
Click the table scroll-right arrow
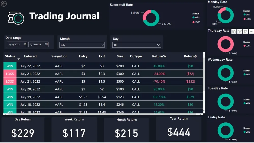pyautogui.click(x=201, y=114)
